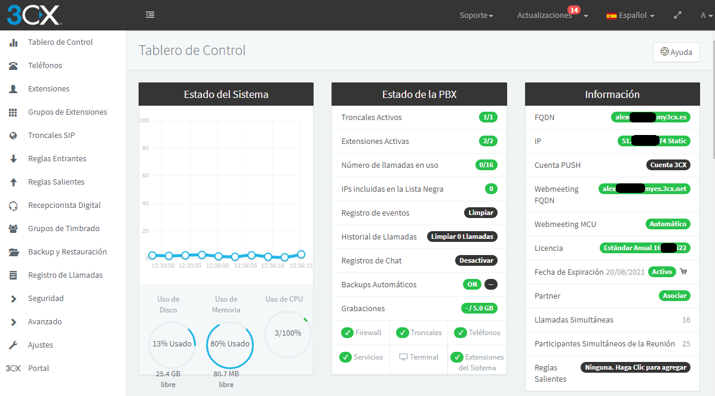Open the Soporte dropdown menu
Screen dimensions: 715x396
coord(476,16)
